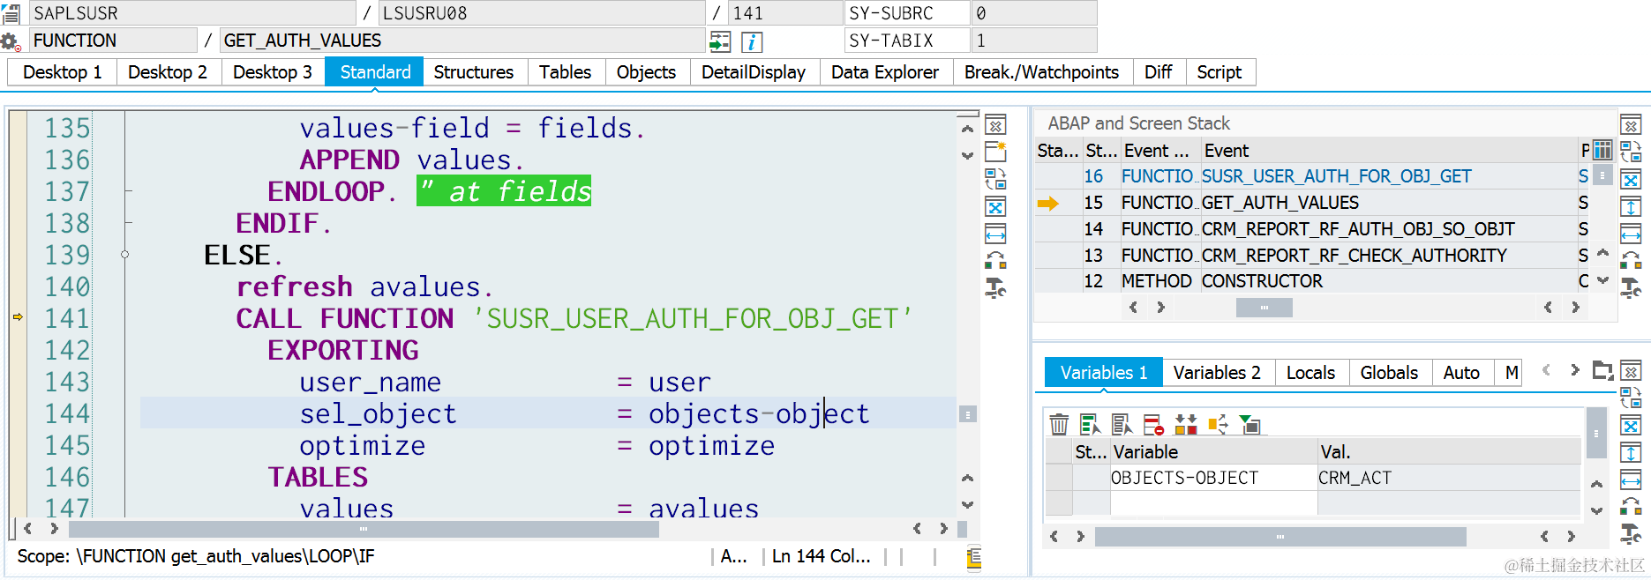Maximize ABAP stack tool horizontally

(x=1631, y=234)
